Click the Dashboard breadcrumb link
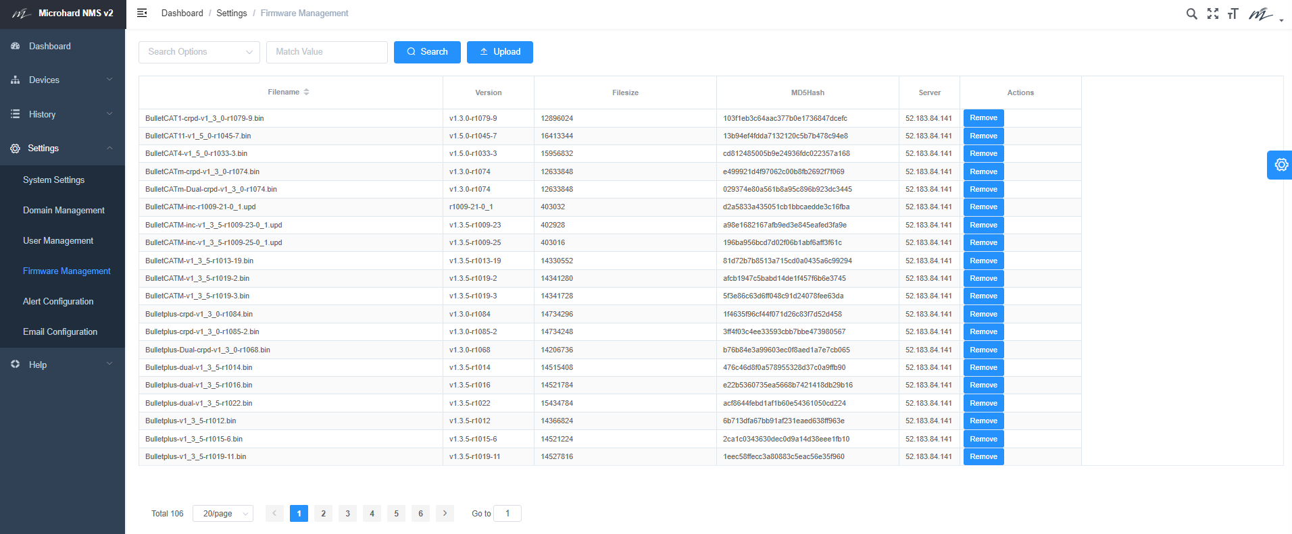The width and height of the screenshot is (1292, 534). coord(182,13)
